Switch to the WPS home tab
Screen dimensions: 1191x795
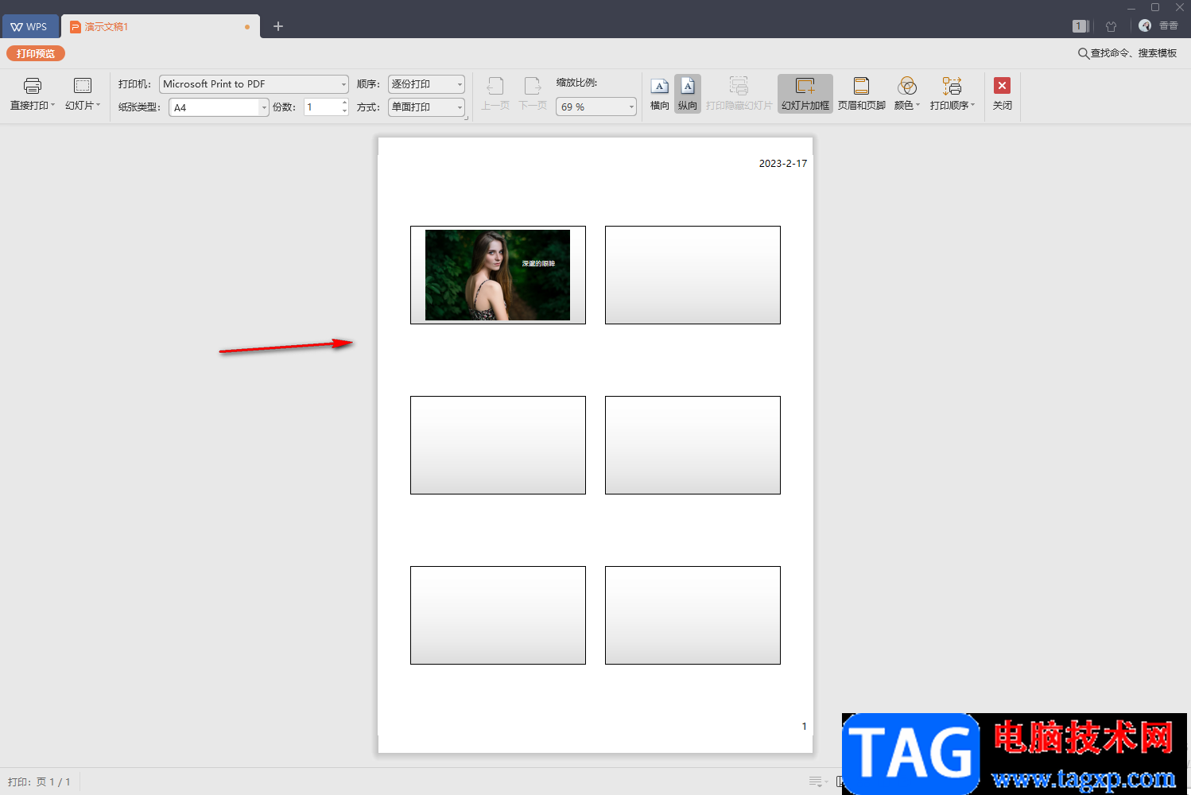click(29, 26)
